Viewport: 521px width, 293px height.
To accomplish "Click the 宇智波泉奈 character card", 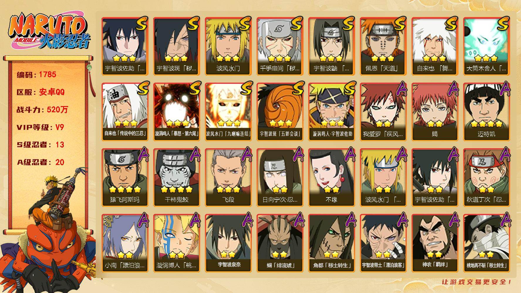I will tap(228, 243).
